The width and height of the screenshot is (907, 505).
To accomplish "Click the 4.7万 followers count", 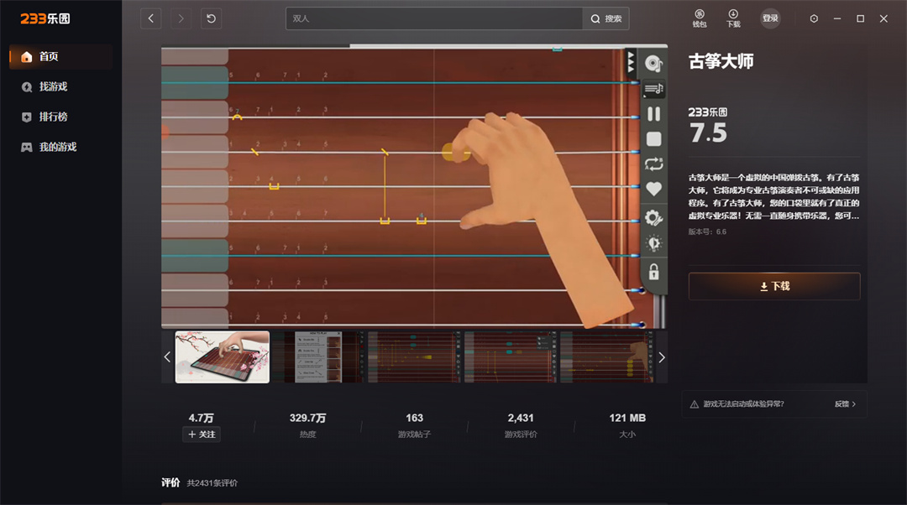I will pos(202,418).
